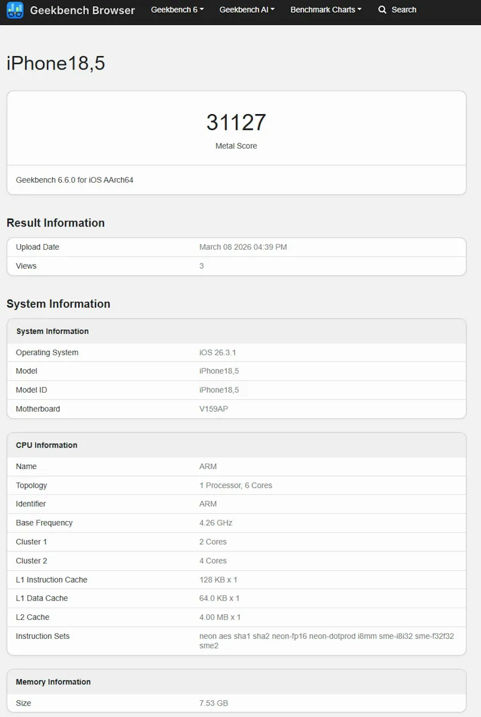Image resolution: width=481 pixels, height=717 pixels.
Task: Click the Geekbench Browser title
Action: [82, 10]
